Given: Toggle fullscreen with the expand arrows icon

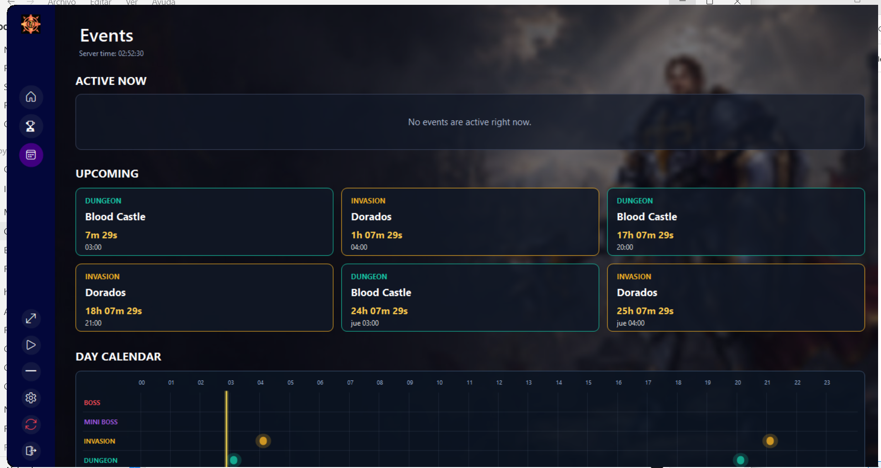Looking at the screenshot, I should 31,318.
